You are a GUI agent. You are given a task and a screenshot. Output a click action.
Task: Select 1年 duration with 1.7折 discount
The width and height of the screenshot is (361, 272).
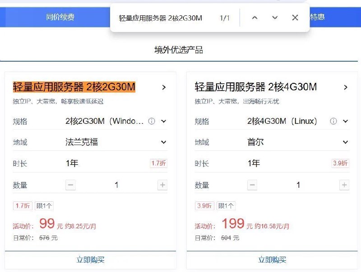click(x=116, y=163)
